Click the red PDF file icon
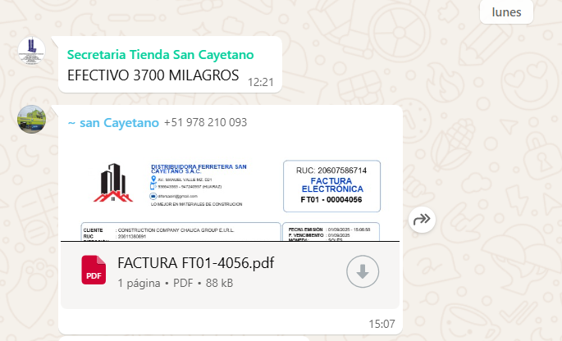The width and height of the screenshot is (562, 341). (x=94, y=270)
